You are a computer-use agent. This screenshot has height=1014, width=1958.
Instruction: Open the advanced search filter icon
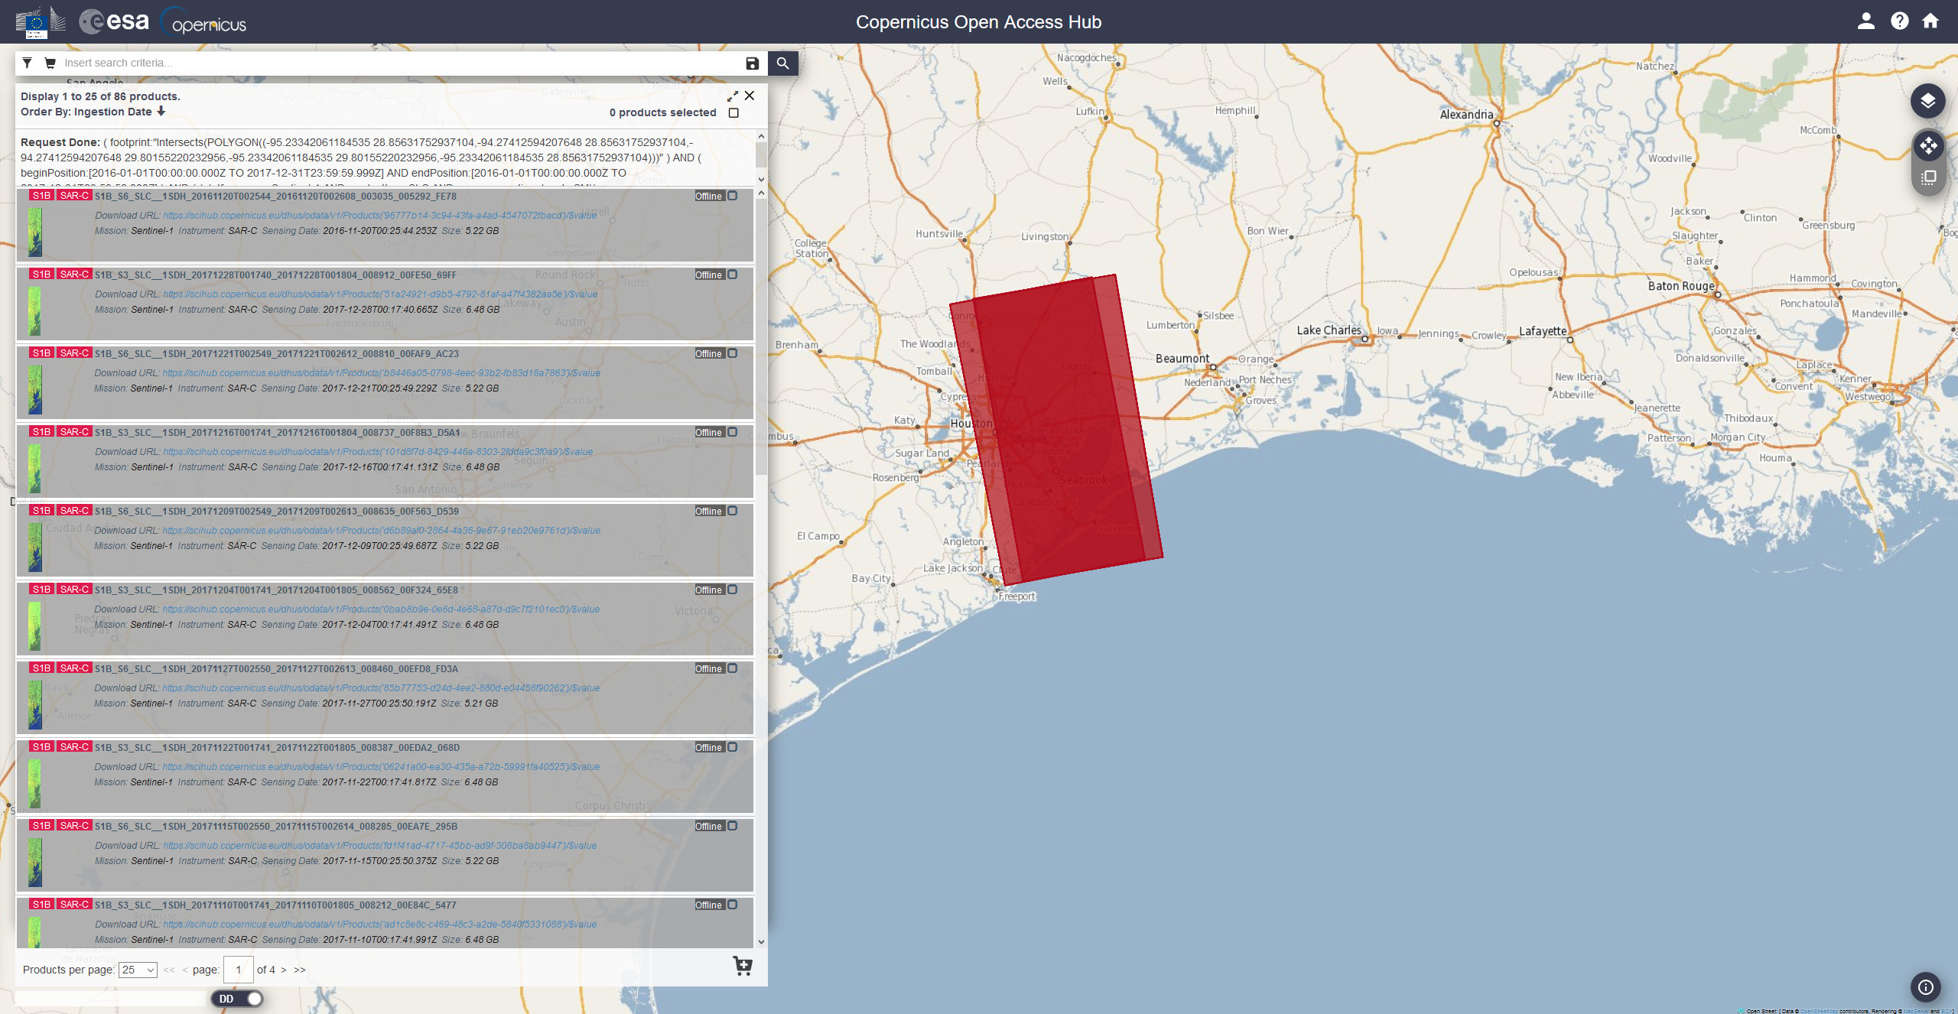(x=27, y=63)
